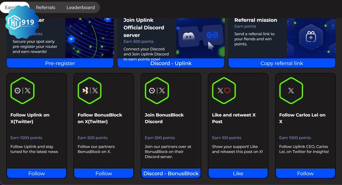This screenshot has width=342, height=185.
Task: Click 'Follow BonusBlock on X(Twitter)' title
Action: [x=100, y=118]
